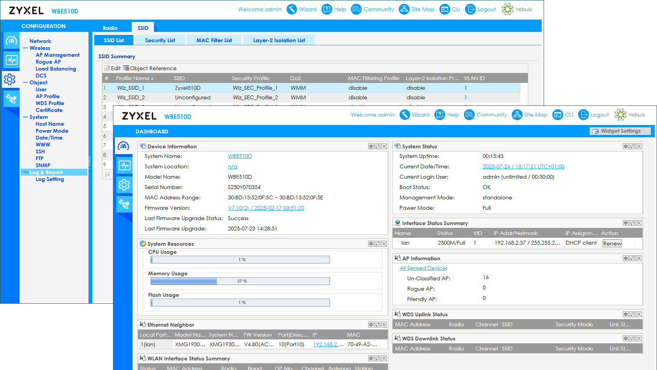
Task: Click the Memory Usage progress bar
Action: 240,281
